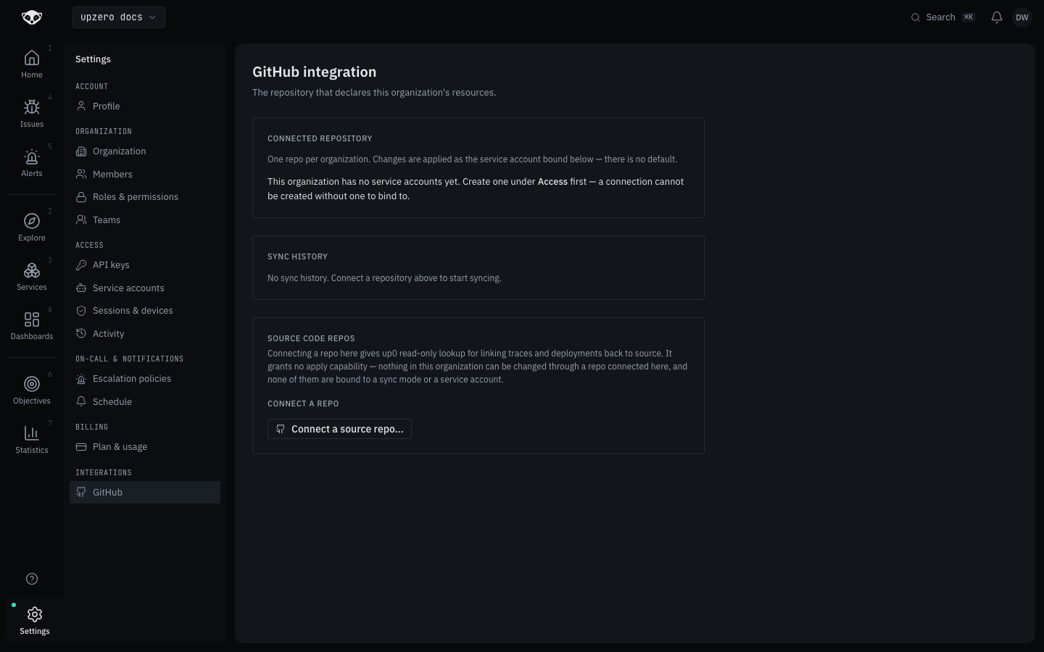1044x652 pixels.
Task: Click the key icon beside API keys
Action: [81, 265]
